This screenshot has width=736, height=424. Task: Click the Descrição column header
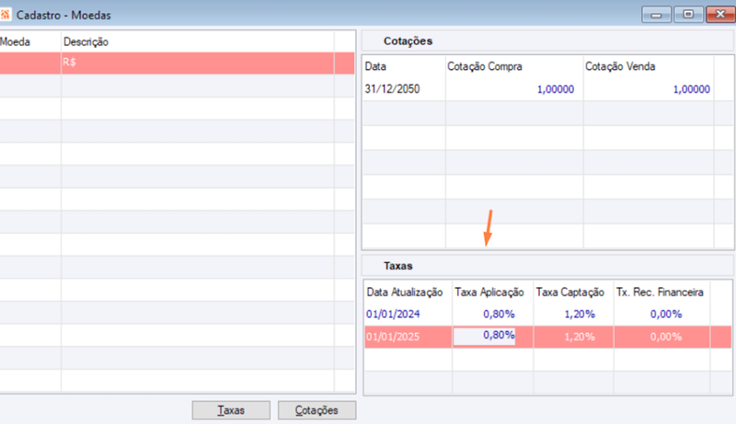pyautogui.click(x=86, y=41)
